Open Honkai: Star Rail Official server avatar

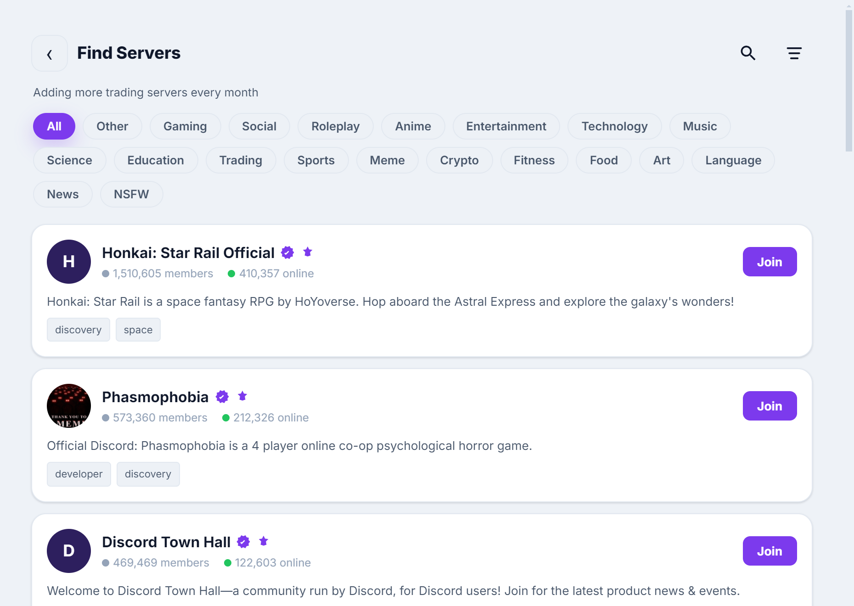point(69,262)
